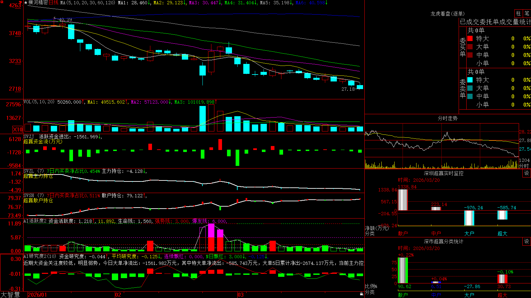Click the 已成交委托单成交量统计 header
Image resolution: width=531 pixels, height=298 pixels.
(495, 22)
